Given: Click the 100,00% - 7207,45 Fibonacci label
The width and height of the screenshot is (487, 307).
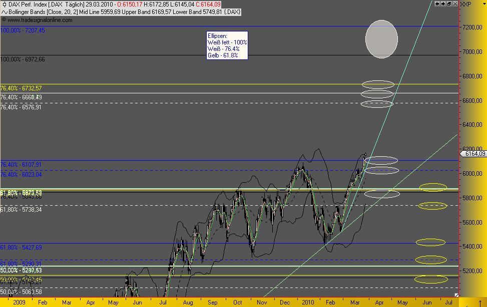Looking at the screenshot, I should 23,30.
